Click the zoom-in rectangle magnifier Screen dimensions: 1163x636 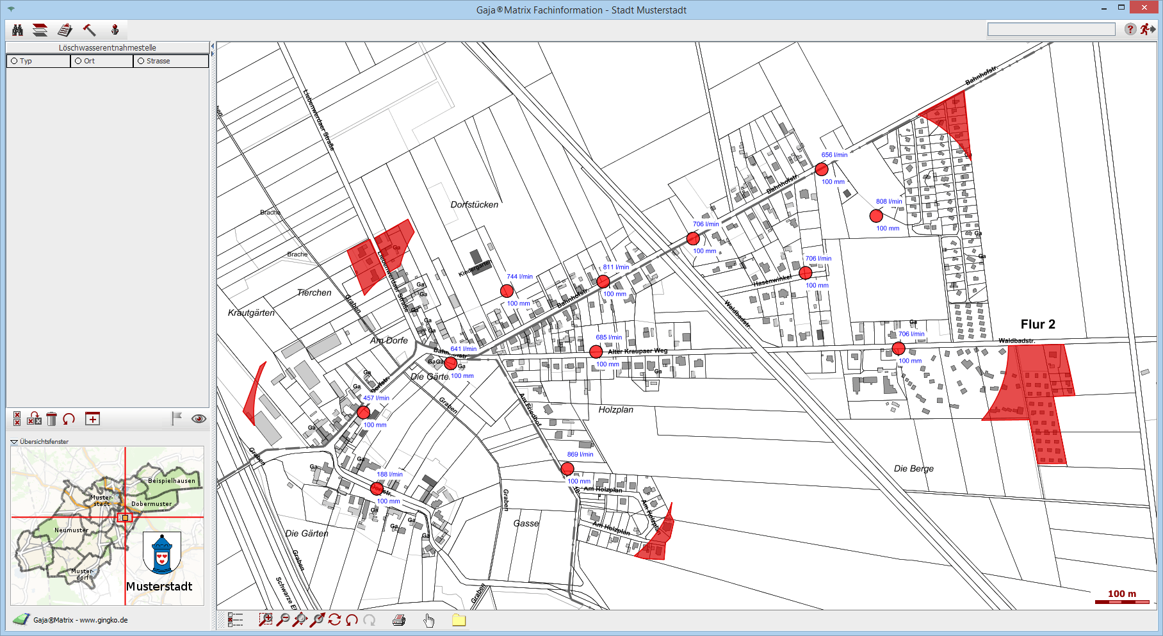click(x=265, y=619)
